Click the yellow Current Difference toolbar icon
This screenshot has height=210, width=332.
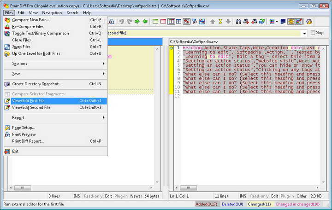coord(220,22)
